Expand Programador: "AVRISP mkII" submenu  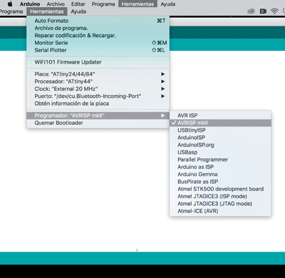[98, 116]
